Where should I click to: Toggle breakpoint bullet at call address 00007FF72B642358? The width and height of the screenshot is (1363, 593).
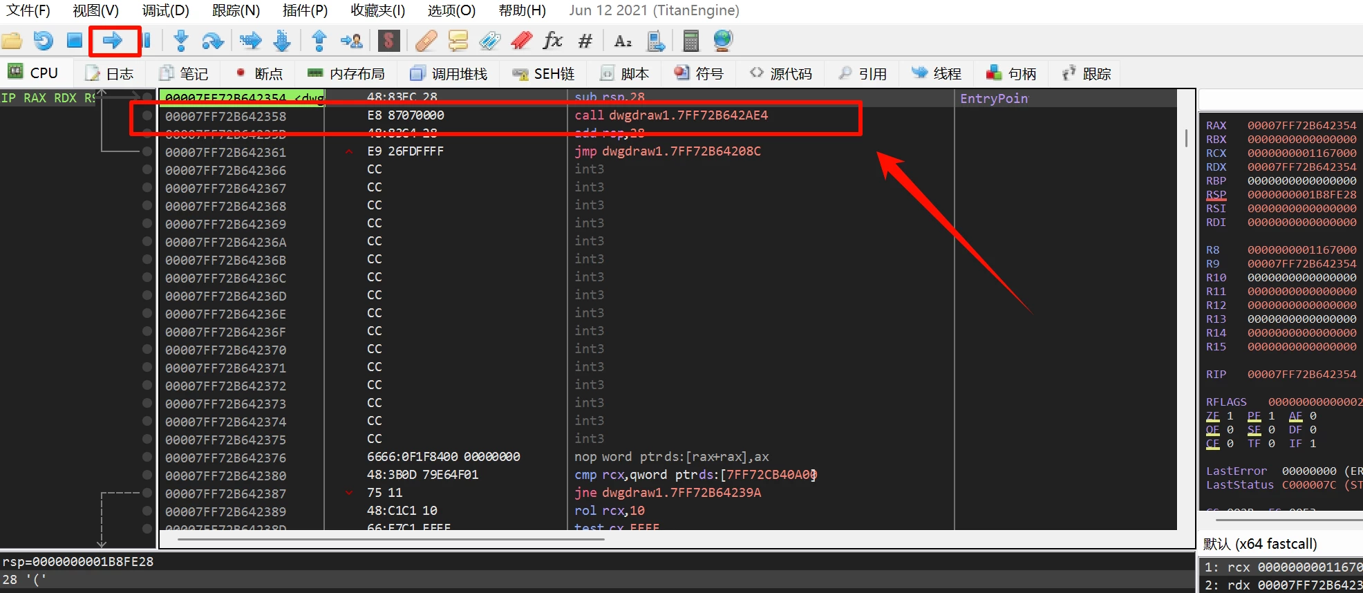click(x=147, y=115)
